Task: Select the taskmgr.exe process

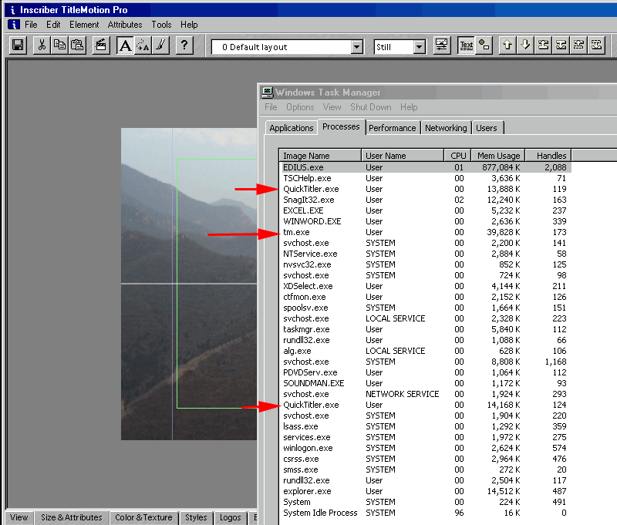Action: [x=425, y=329]
